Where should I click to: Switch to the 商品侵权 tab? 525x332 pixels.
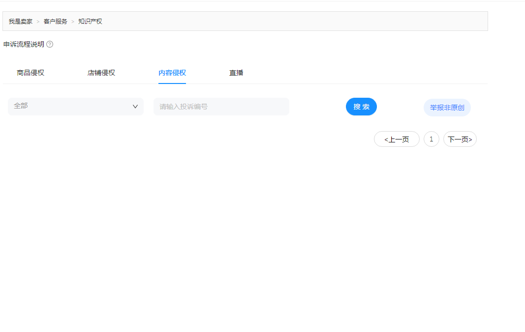coord(31,73)
